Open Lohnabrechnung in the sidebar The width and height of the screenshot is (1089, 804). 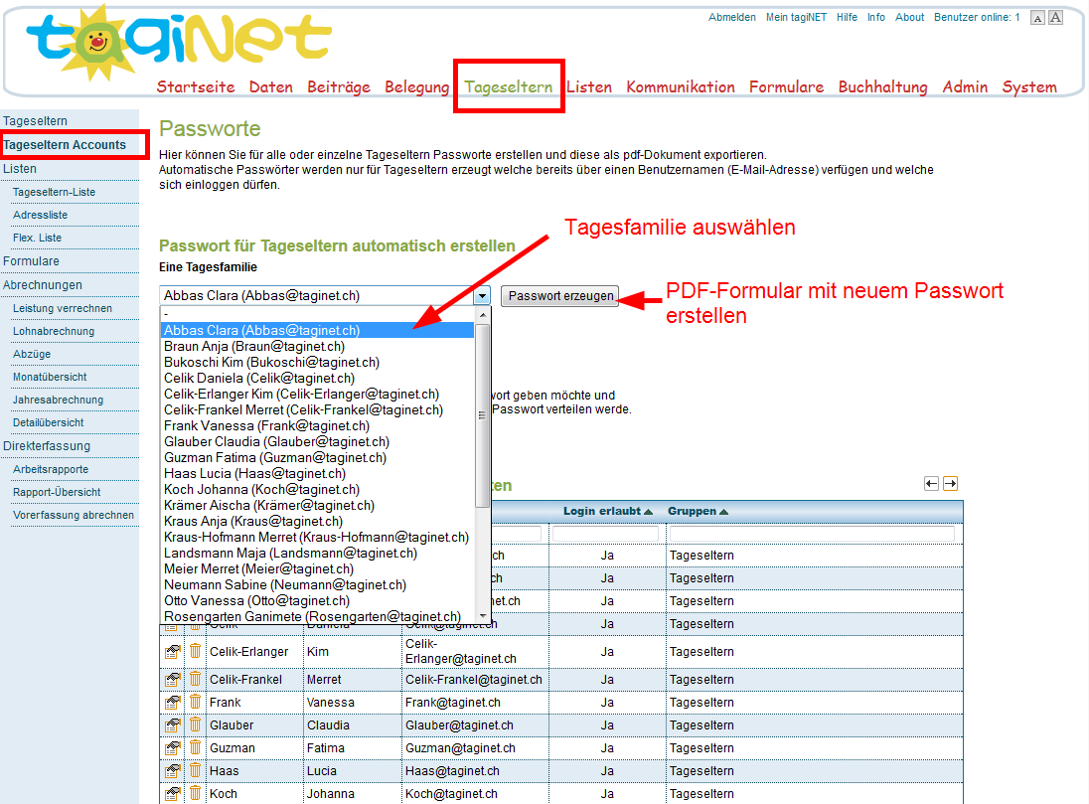click(x=54, y=331)
